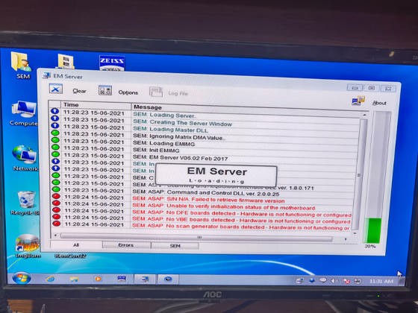Viewport: 418px width, 313px height.
Task: Click the scroll right arrow of log list
Action: pyautogui.click(x=346, y=239)
